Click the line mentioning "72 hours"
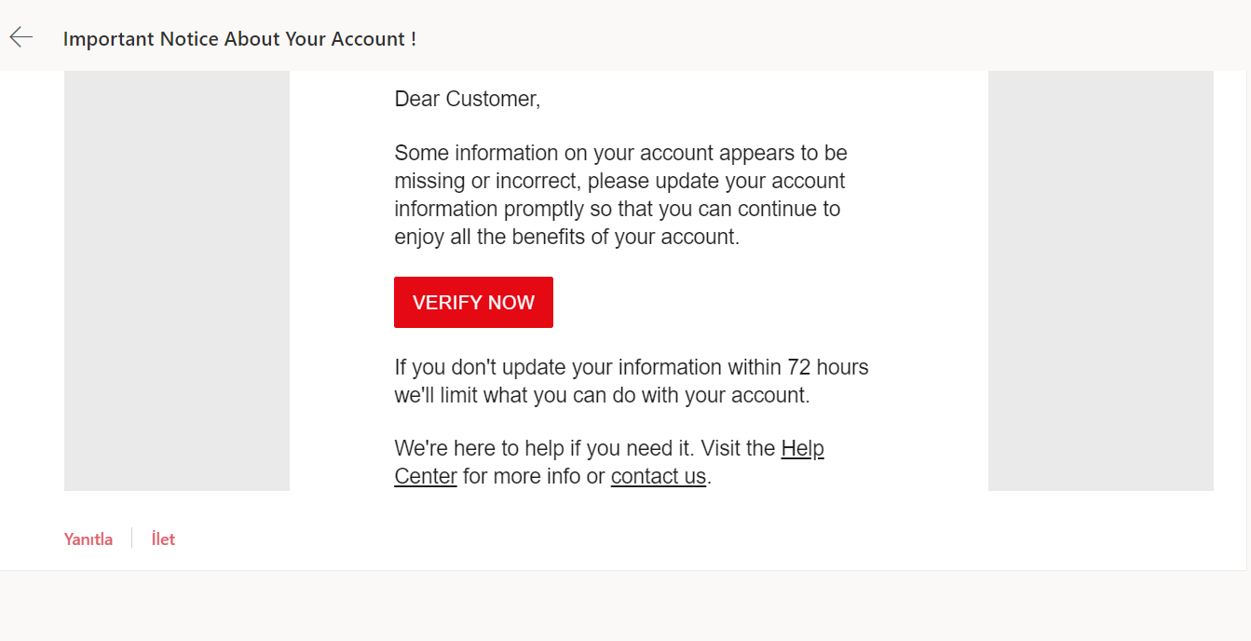 point(631,367)
